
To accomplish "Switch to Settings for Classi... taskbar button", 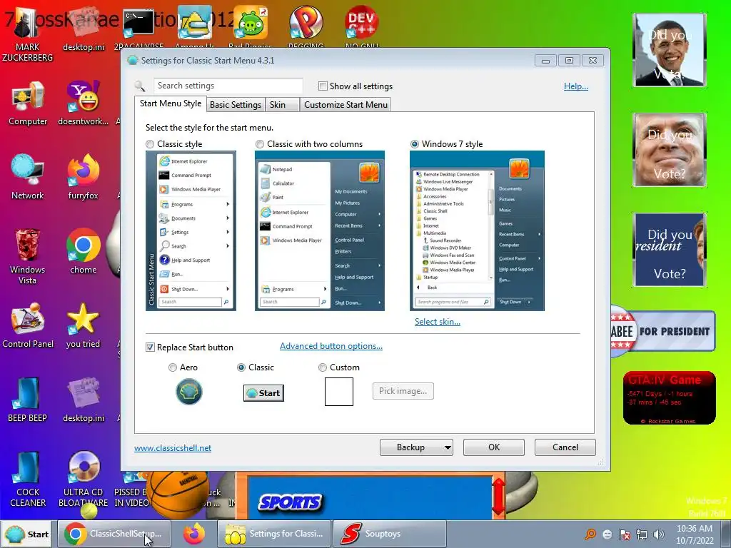I will coord(274,534).
